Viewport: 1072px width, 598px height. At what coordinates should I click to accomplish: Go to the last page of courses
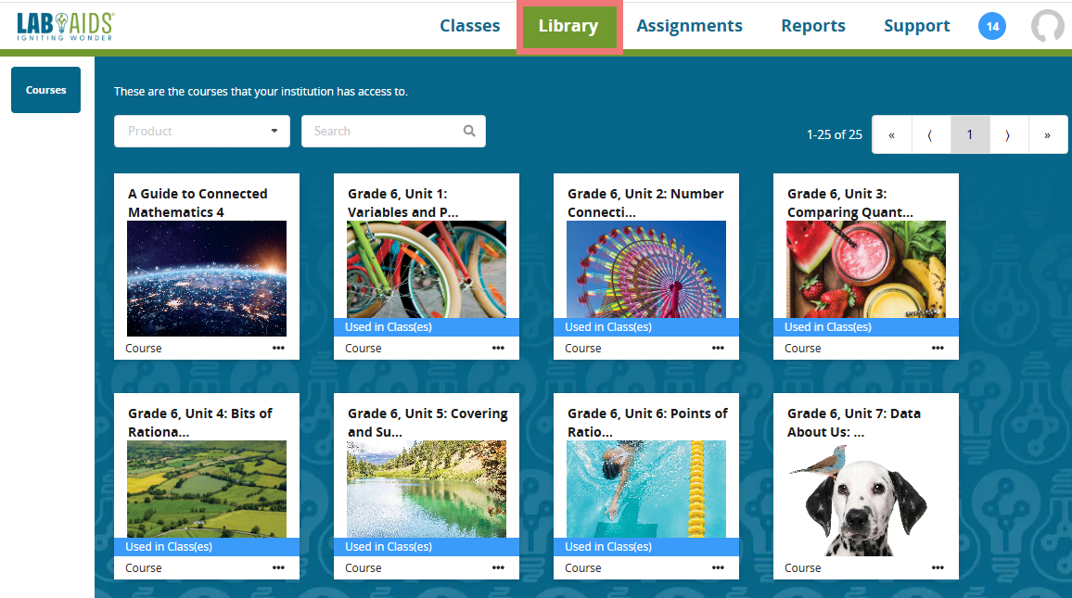(1047, 134)
